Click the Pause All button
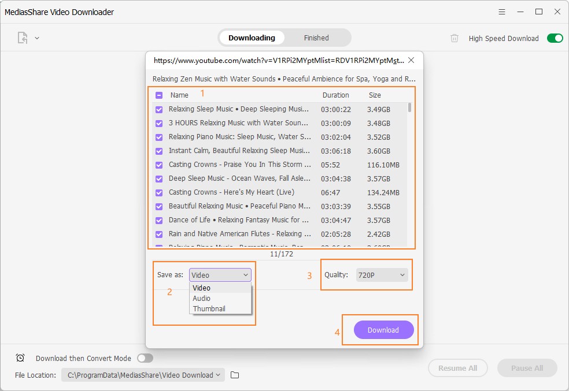Screen dimensions: 569x391 tap(526, 368)
